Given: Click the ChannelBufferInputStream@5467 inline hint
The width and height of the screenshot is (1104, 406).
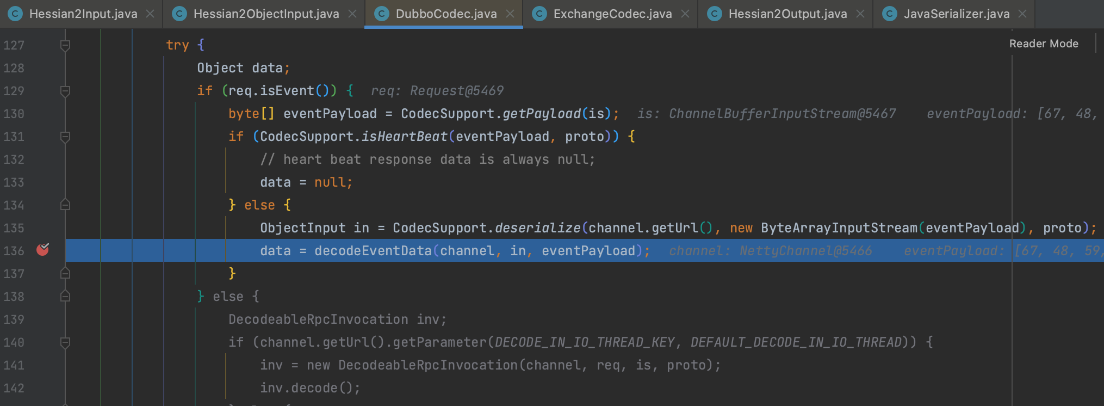Looking at the screenshot, I should (782, 114).
